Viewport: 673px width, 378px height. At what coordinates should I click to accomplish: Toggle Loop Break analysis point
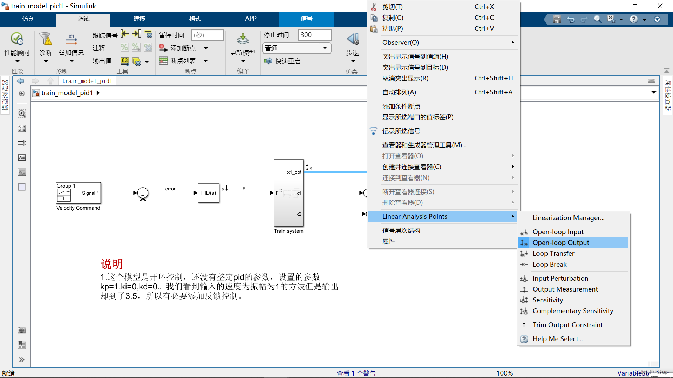573,264
